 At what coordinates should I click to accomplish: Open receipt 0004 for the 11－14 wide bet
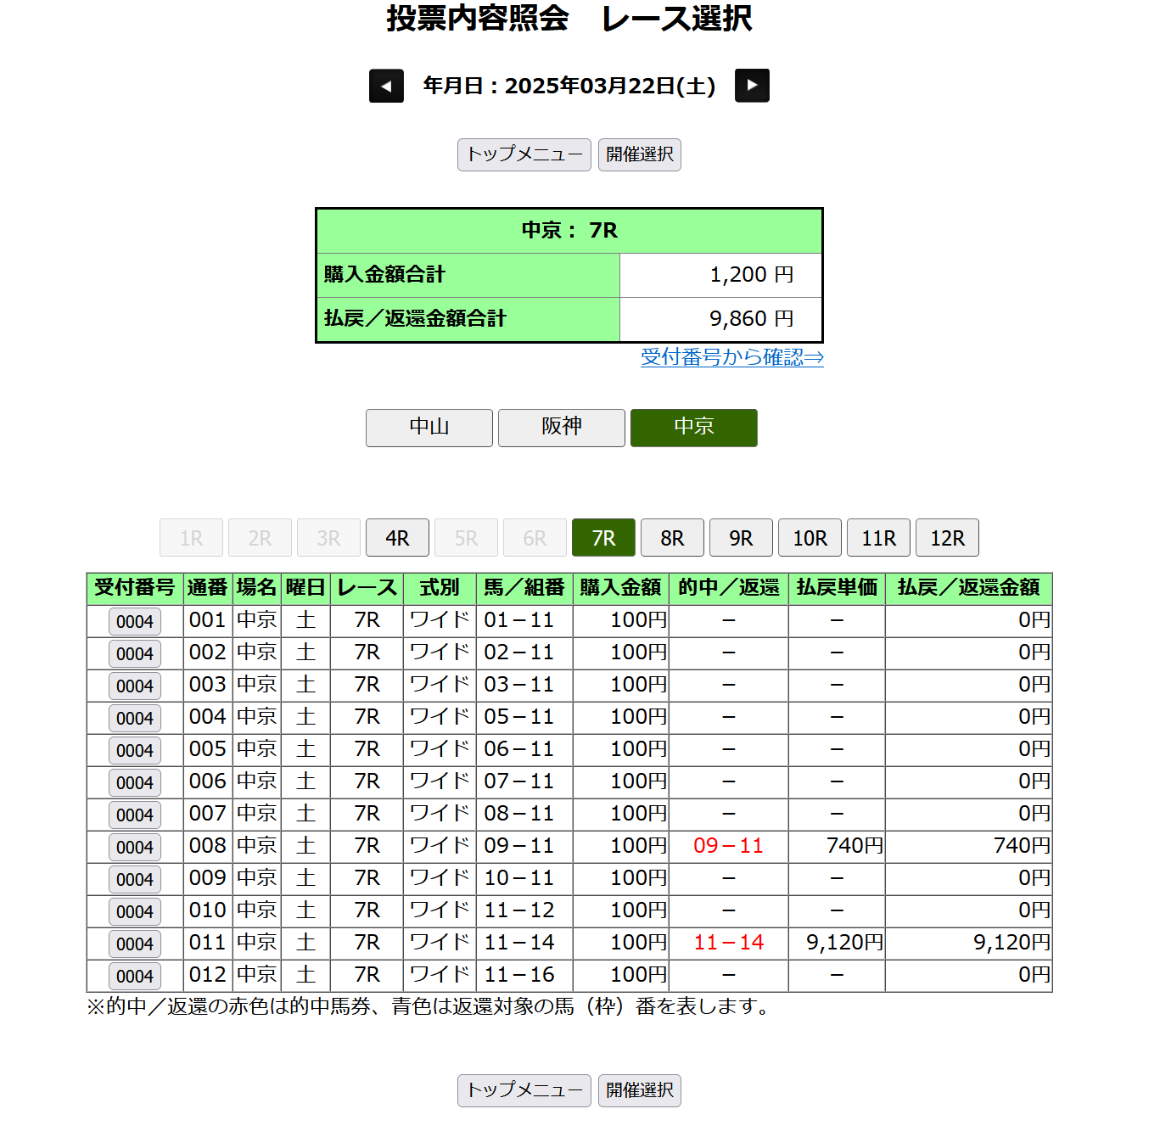coord(135,944)
